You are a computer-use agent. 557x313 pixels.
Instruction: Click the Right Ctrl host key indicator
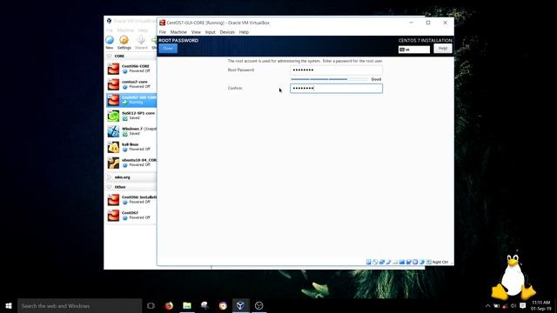click(x=440, y=263)
